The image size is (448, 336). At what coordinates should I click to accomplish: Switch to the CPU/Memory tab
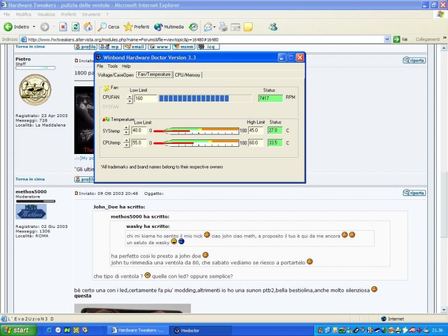(x=188, y=75)
